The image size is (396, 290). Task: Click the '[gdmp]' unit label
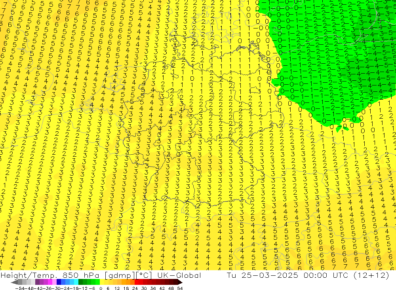[x=120, y=275]
